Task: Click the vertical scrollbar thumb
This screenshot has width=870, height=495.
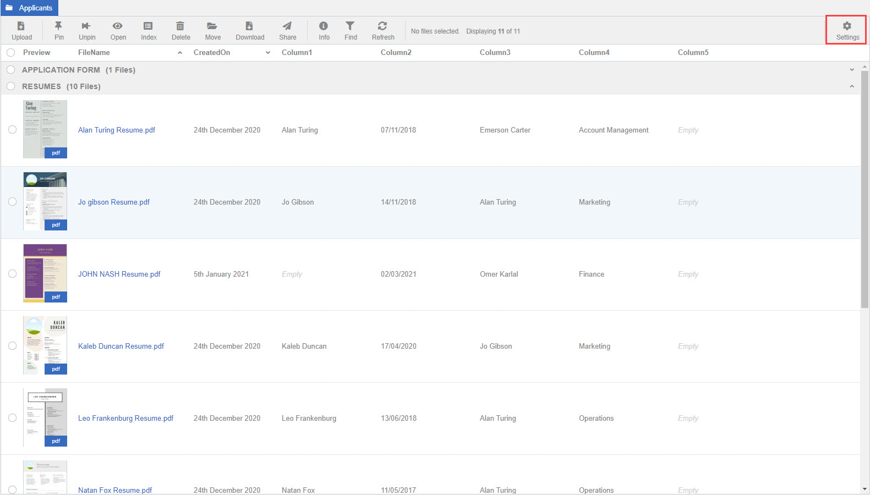Action: point(865,189)
